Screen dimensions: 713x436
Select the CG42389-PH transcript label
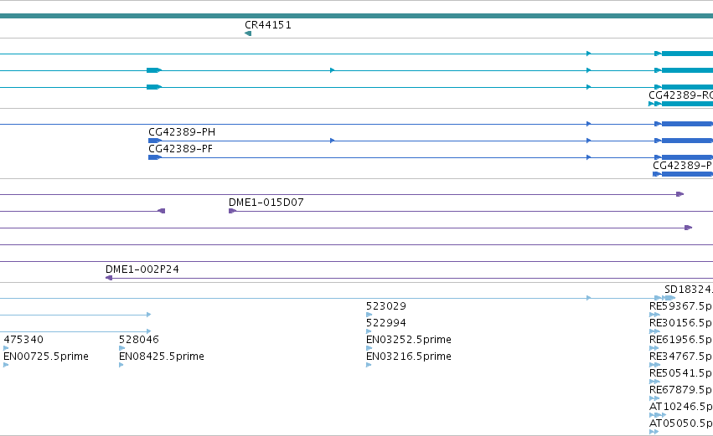pos(182,132)
